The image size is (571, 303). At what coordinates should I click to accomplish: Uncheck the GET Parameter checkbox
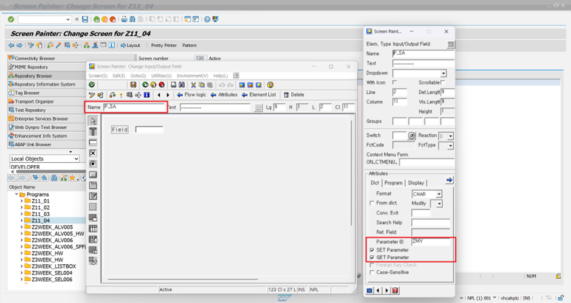372,257
